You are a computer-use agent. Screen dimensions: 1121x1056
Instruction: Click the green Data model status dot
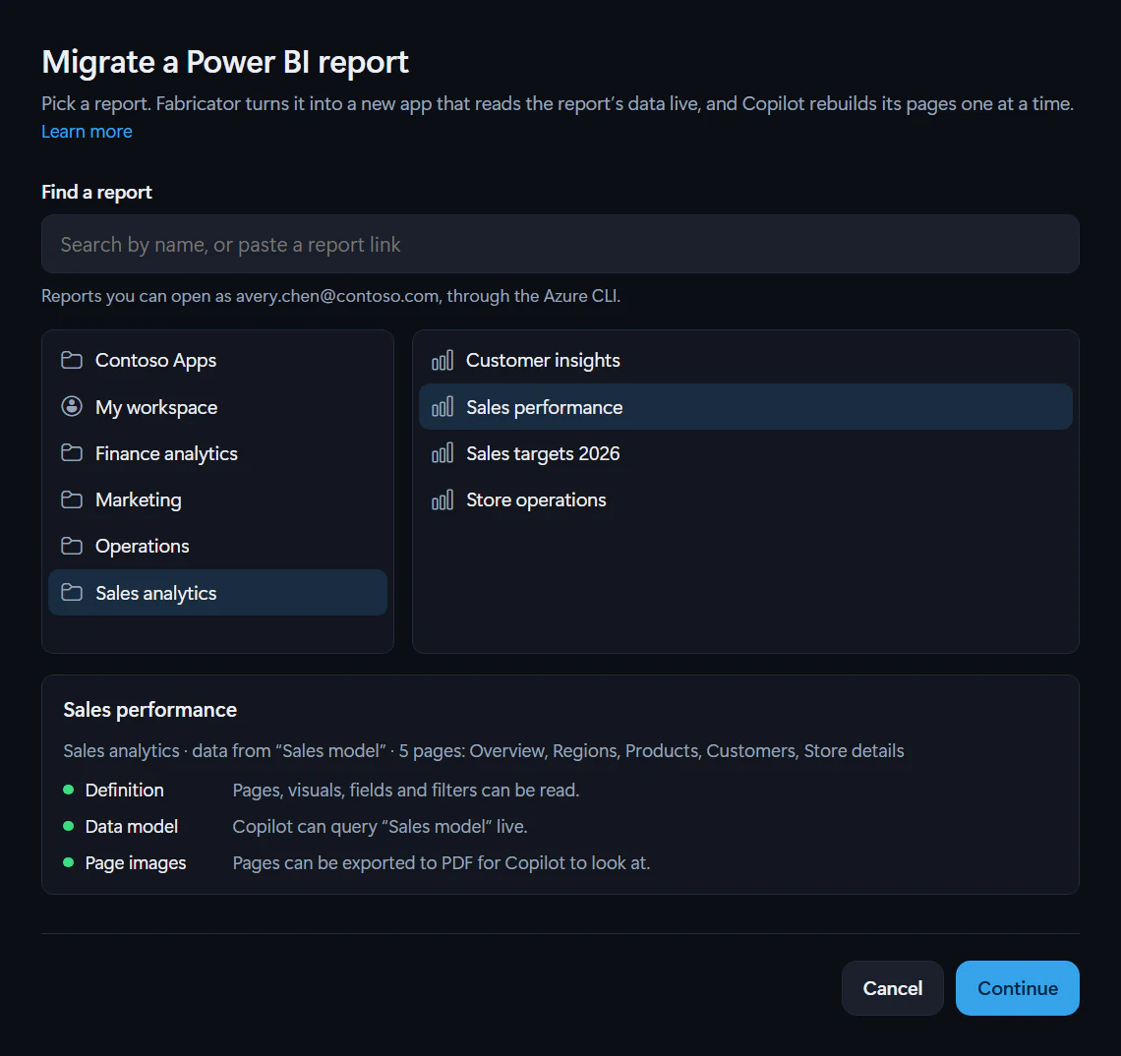69,827
